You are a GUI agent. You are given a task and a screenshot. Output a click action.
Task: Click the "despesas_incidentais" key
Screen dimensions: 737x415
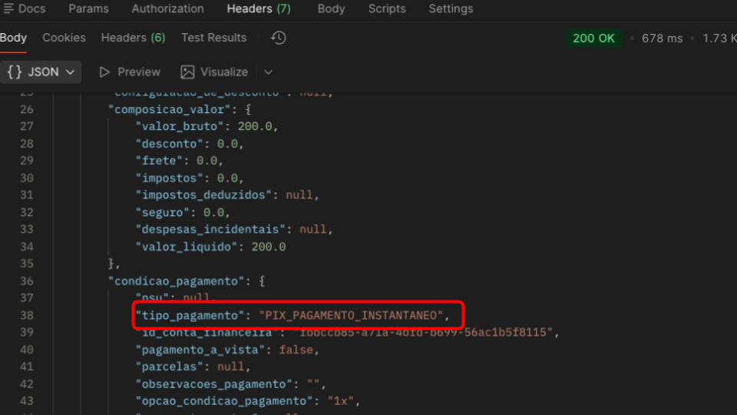[210, 230]
